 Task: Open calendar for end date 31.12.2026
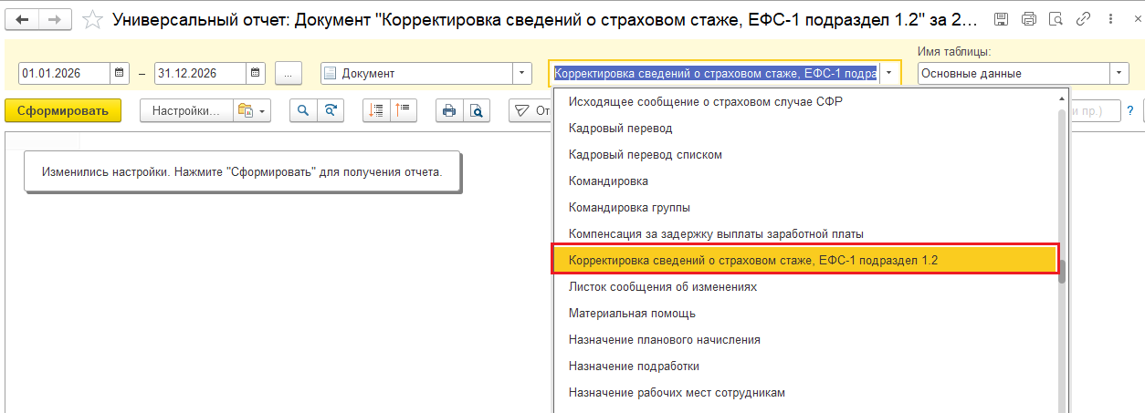256,73
